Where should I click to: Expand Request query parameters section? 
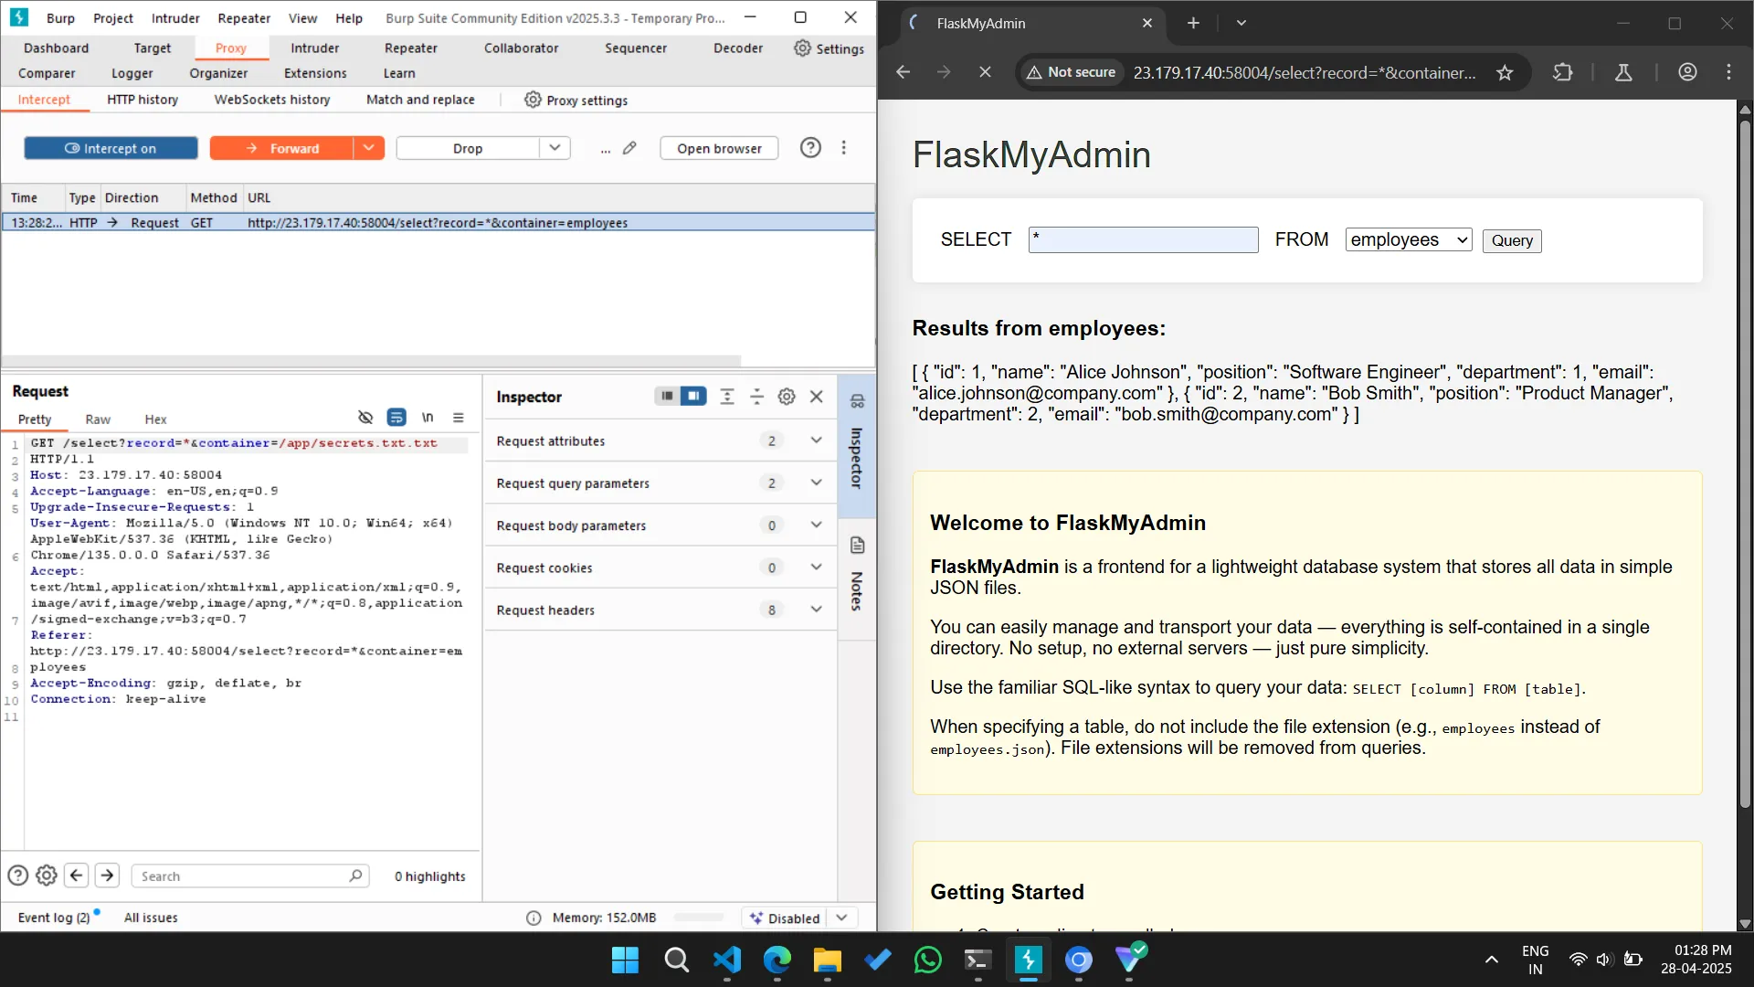660,483
